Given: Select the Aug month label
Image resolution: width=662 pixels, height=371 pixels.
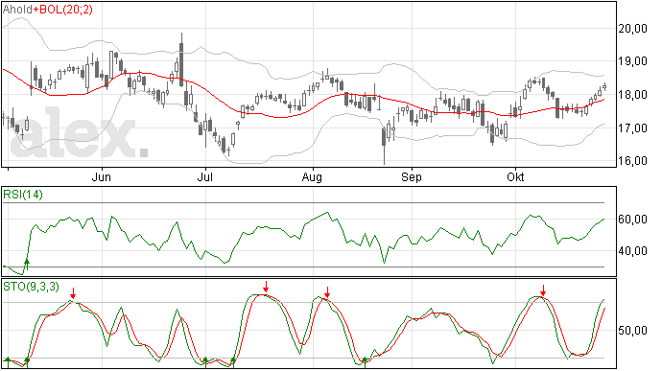Looking at the screenshot, I should tap(312, 177).
